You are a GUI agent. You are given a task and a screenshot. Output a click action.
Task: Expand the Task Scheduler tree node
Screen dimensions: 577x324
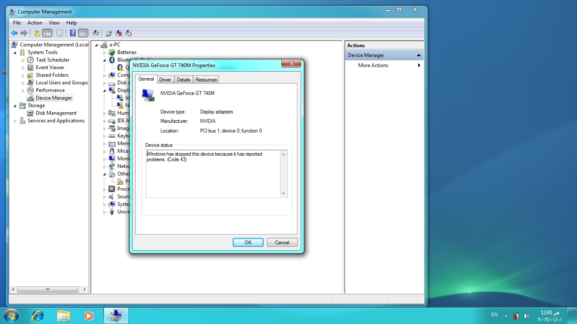(x=23, y=60)
